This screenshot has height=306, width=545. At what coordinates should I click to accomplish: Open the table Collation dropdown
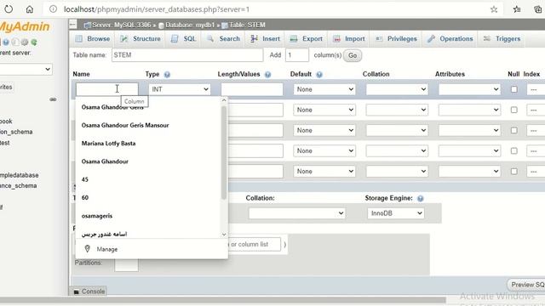pyautogui.click(x=297, y=213)
